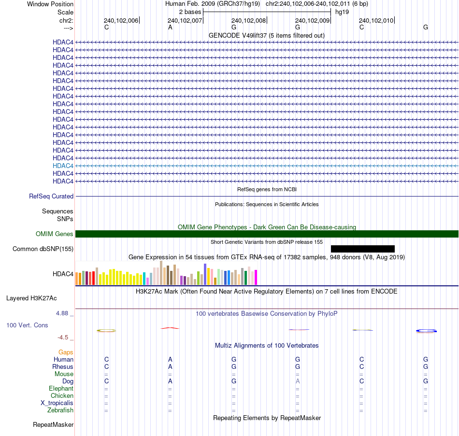Screen dimensions: 459x436
Task: Select the Scale label in the ruler
Action: coord(65,12)
